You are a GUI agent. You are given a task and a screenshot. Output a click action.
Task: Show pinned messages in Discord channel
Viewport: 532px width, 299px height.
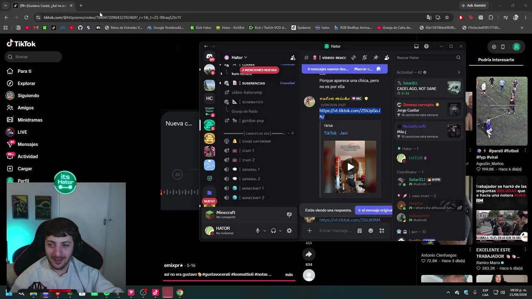click(376, 58)
